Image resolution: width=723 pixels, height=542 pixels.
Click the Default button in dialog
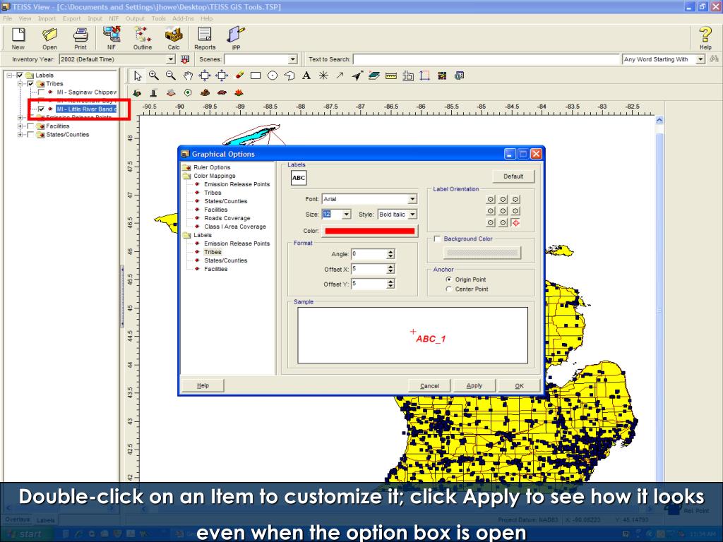coord(513,176)
